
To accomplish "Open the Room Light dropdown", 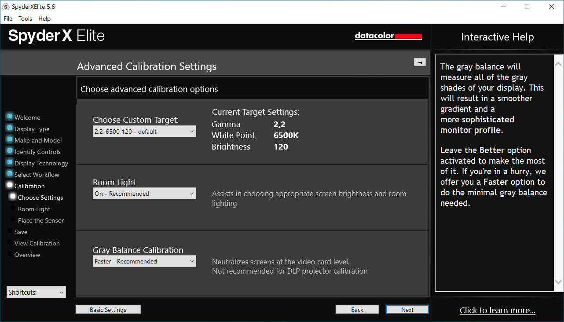I will pyautogui.click(x=144, y=194).
